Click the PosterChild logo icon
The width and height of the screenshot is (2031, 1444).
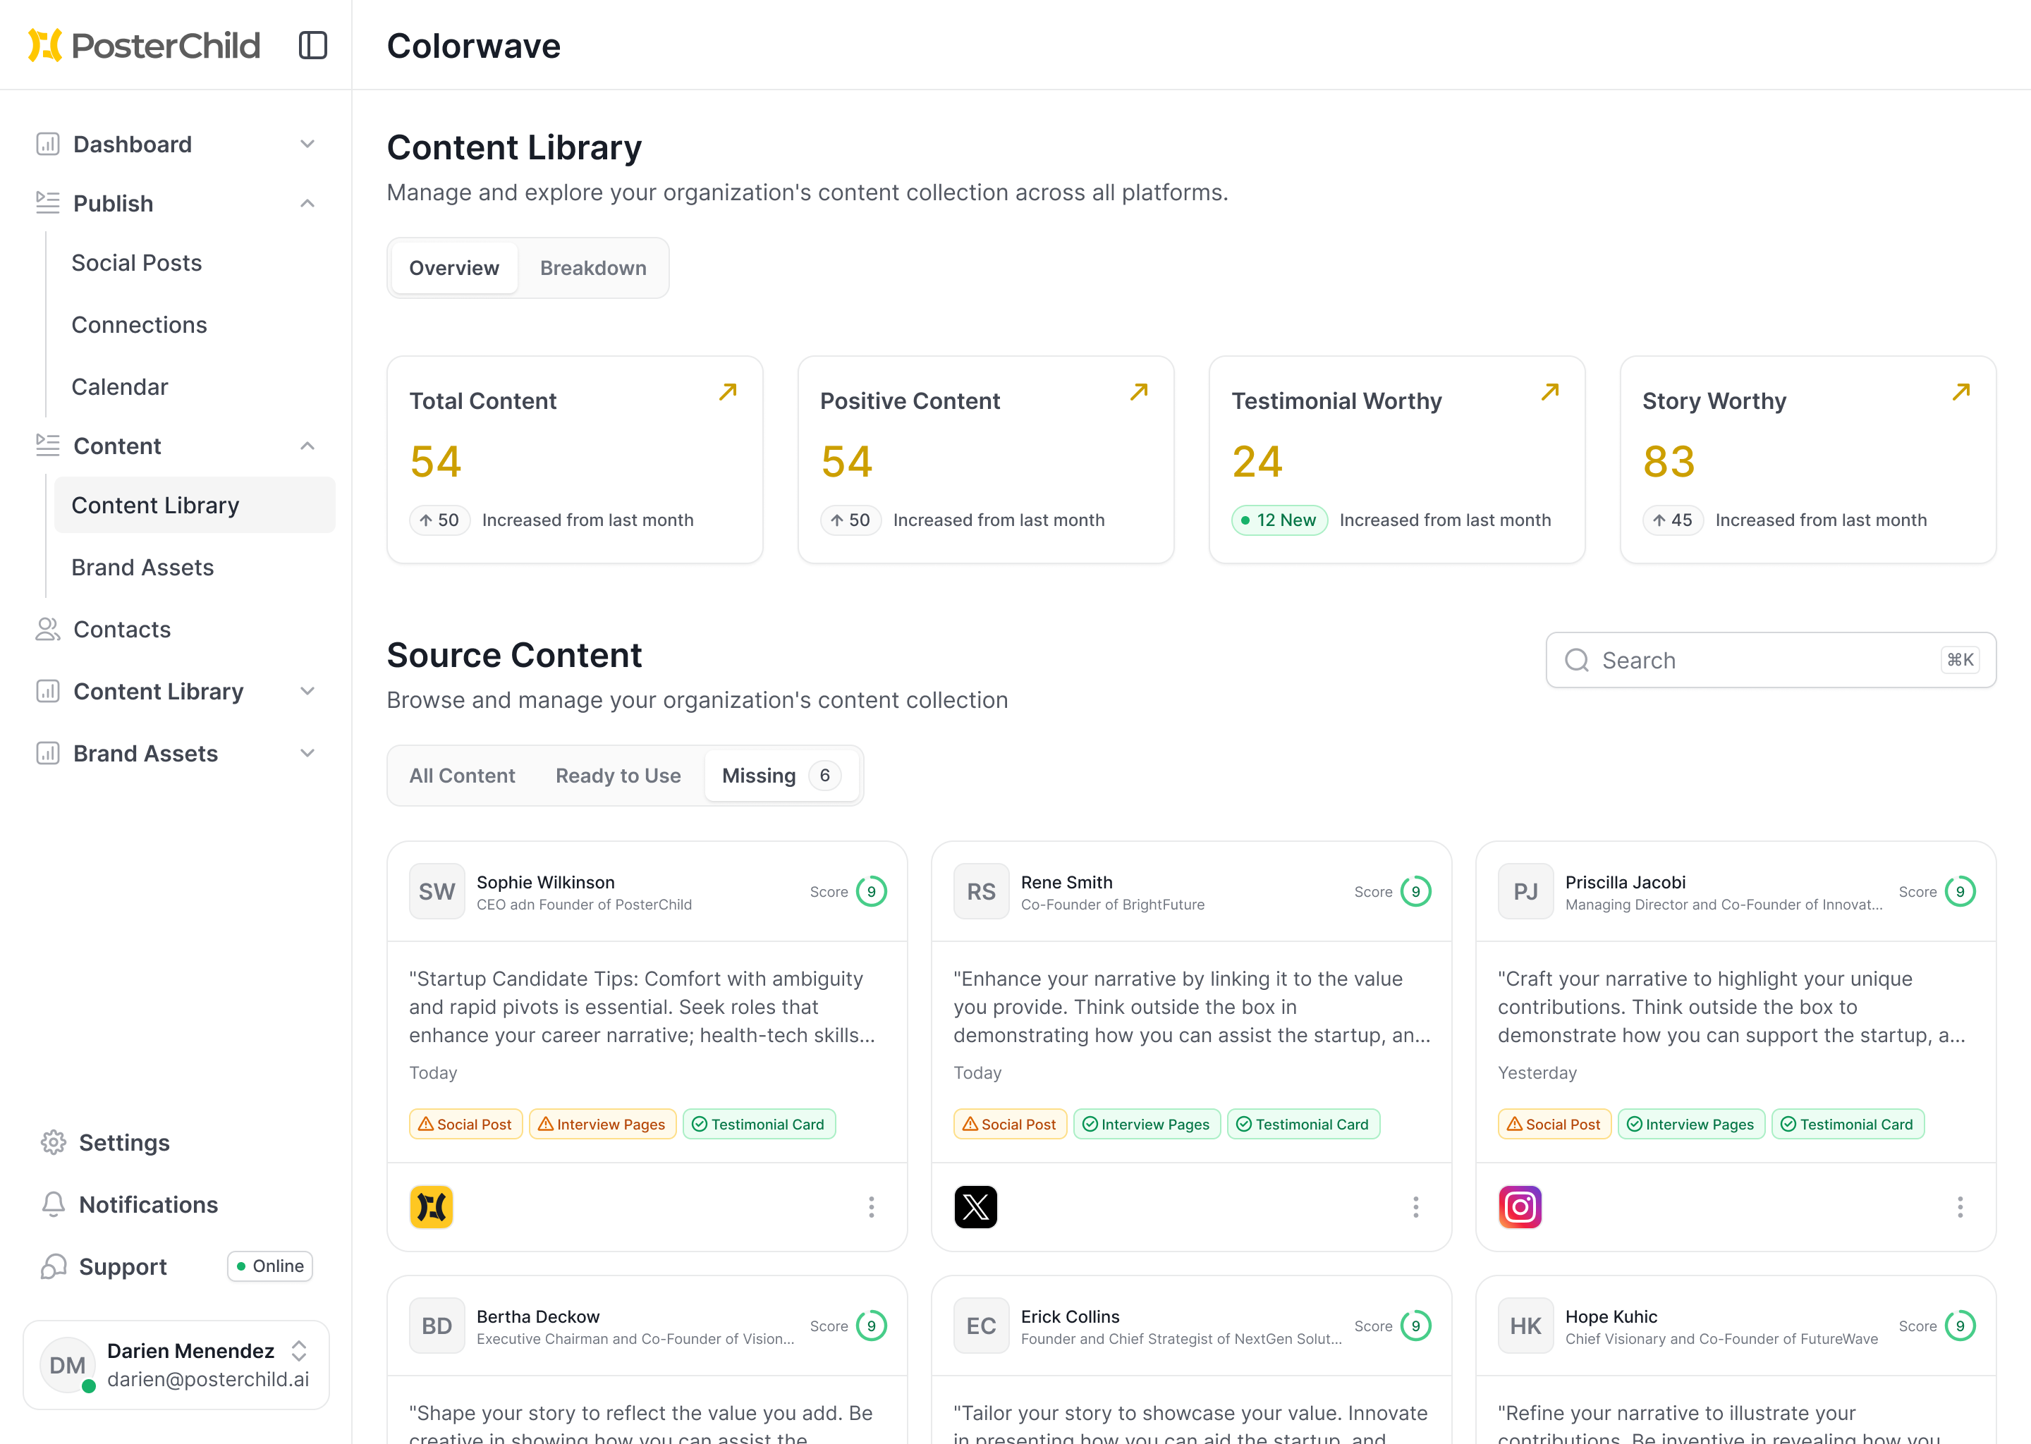pyautogui.click(x=44, y=45)
